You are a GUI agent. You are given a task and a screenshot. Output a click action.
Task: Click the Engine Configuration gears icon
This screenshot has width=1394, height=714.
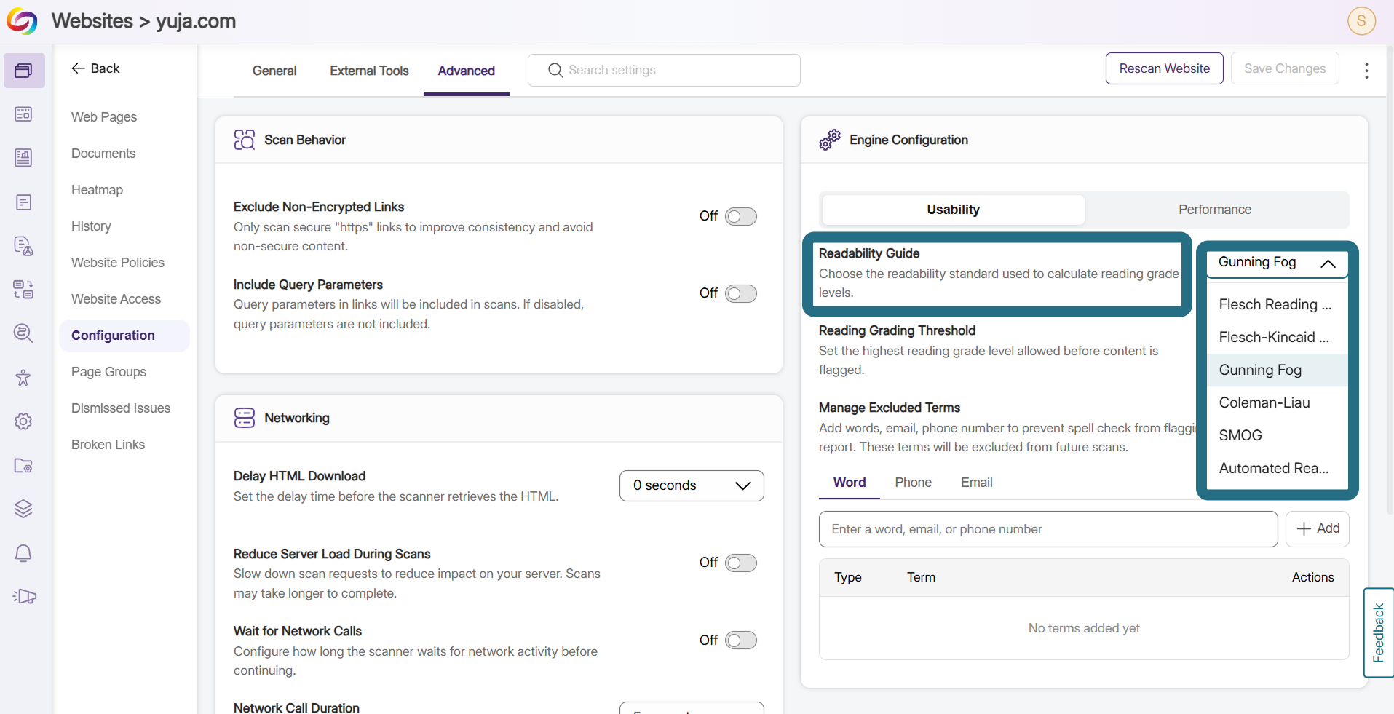click(830, 140)
